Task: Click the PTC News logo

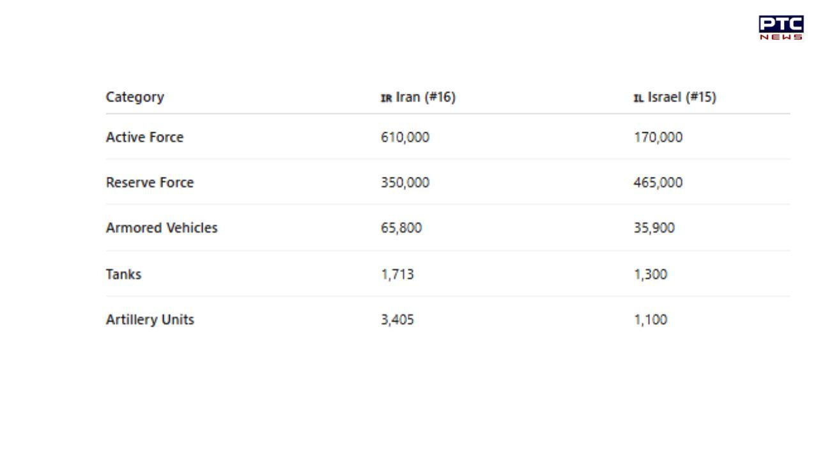Action: [781, 28]
